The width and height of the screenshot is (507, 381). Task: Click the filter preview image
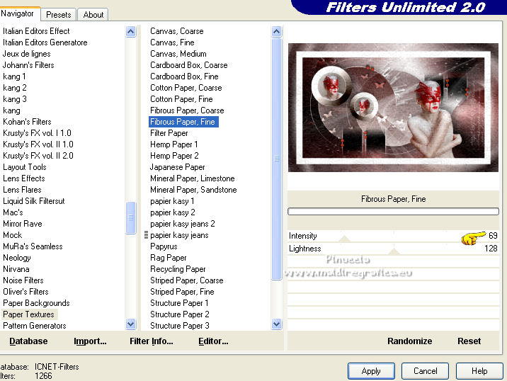click(393, 108)
